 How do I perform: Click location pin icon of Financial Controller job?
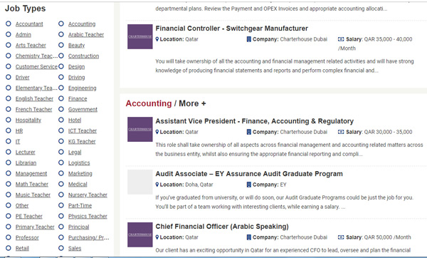tap(157, 39)
